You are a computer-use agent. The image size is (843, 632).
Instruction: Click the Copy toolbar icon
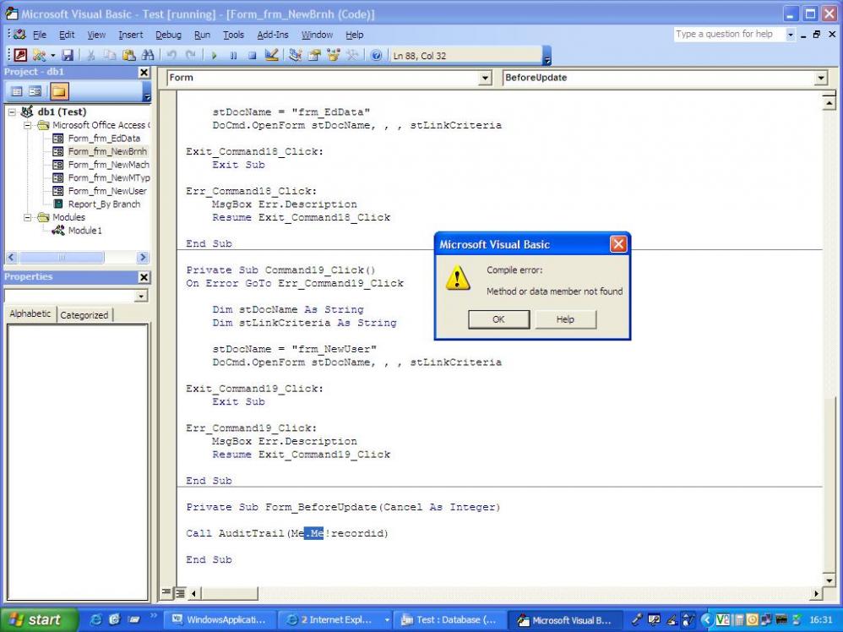tap(110, 55)
